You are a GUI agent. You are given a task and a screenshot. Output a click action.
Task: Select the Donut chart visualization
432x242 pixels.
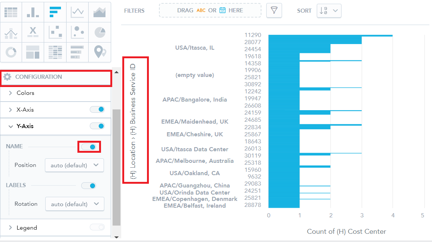[x=11, y=52]
